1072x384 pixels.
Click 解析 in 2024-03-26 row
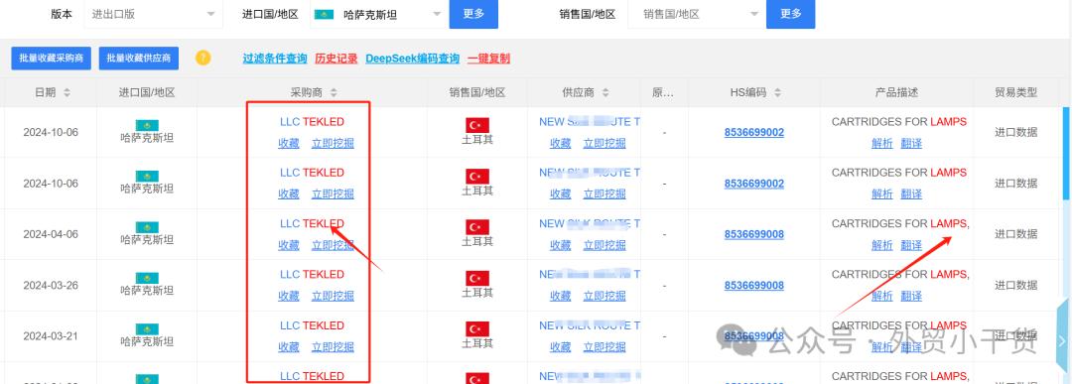[882, 296]
